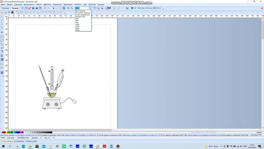Pick the black color swatch in palette

51,132
